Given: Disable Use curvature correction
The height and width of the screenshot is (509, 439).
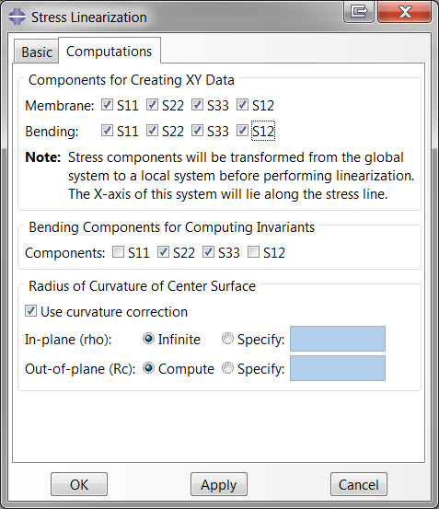Looking at the screenshot, I should point(30,311).
